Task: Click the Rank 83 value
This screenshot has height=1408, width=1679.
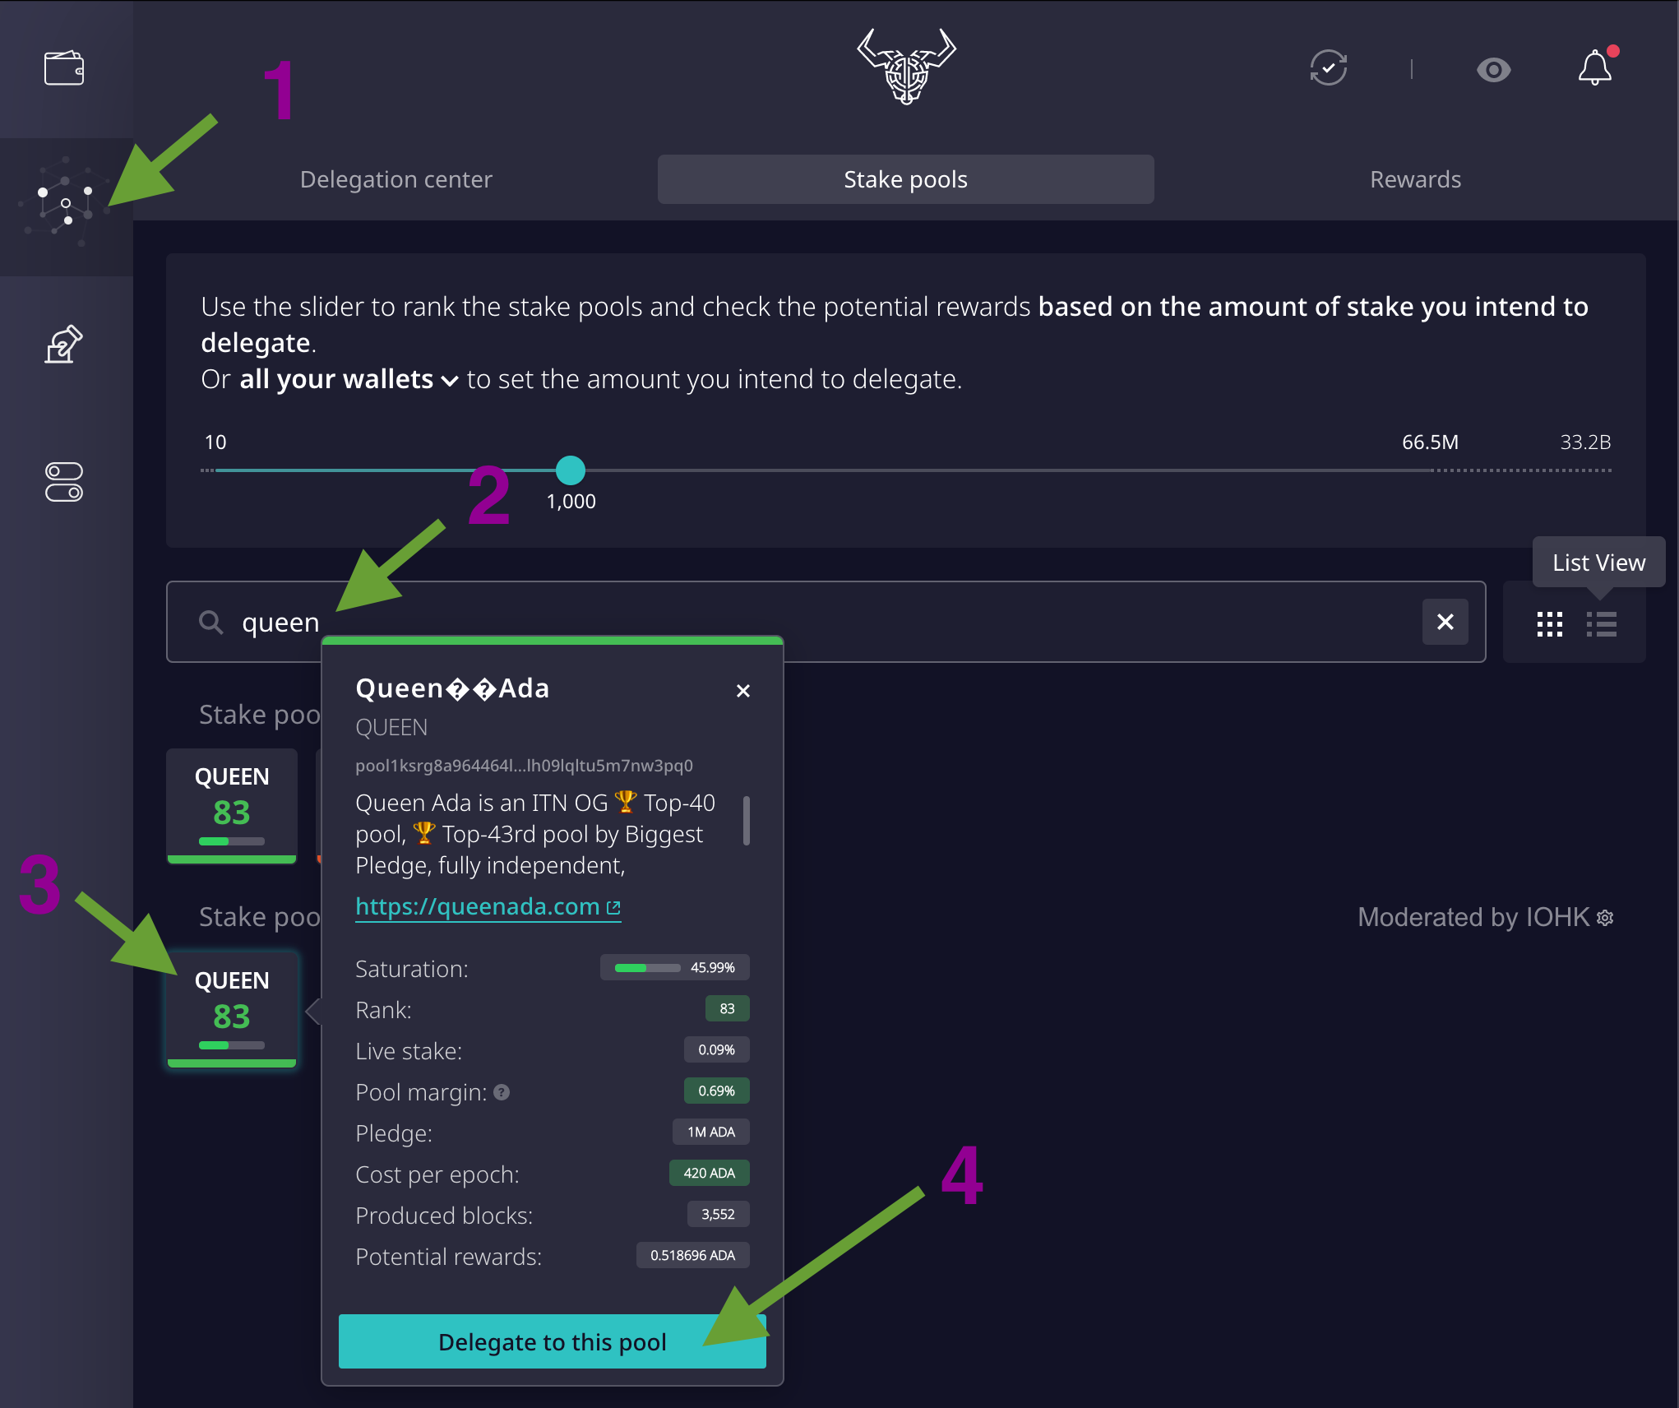Action: pyautogui.click(x=727, y=1008)
